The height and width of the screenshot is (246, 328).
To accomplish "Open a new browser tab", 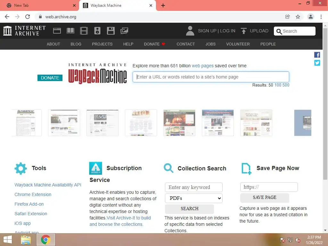I will pos(163,5).
